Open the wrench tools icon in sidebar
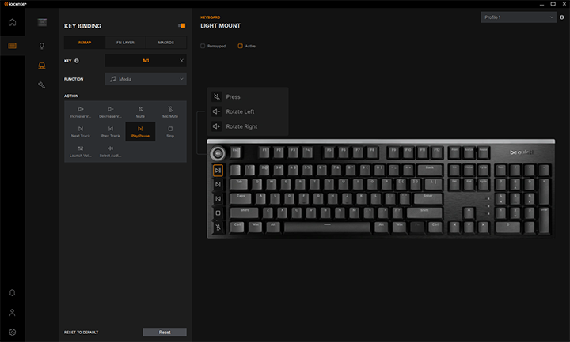Viewport: 570px width, 342px height. (x=42, y=85)
